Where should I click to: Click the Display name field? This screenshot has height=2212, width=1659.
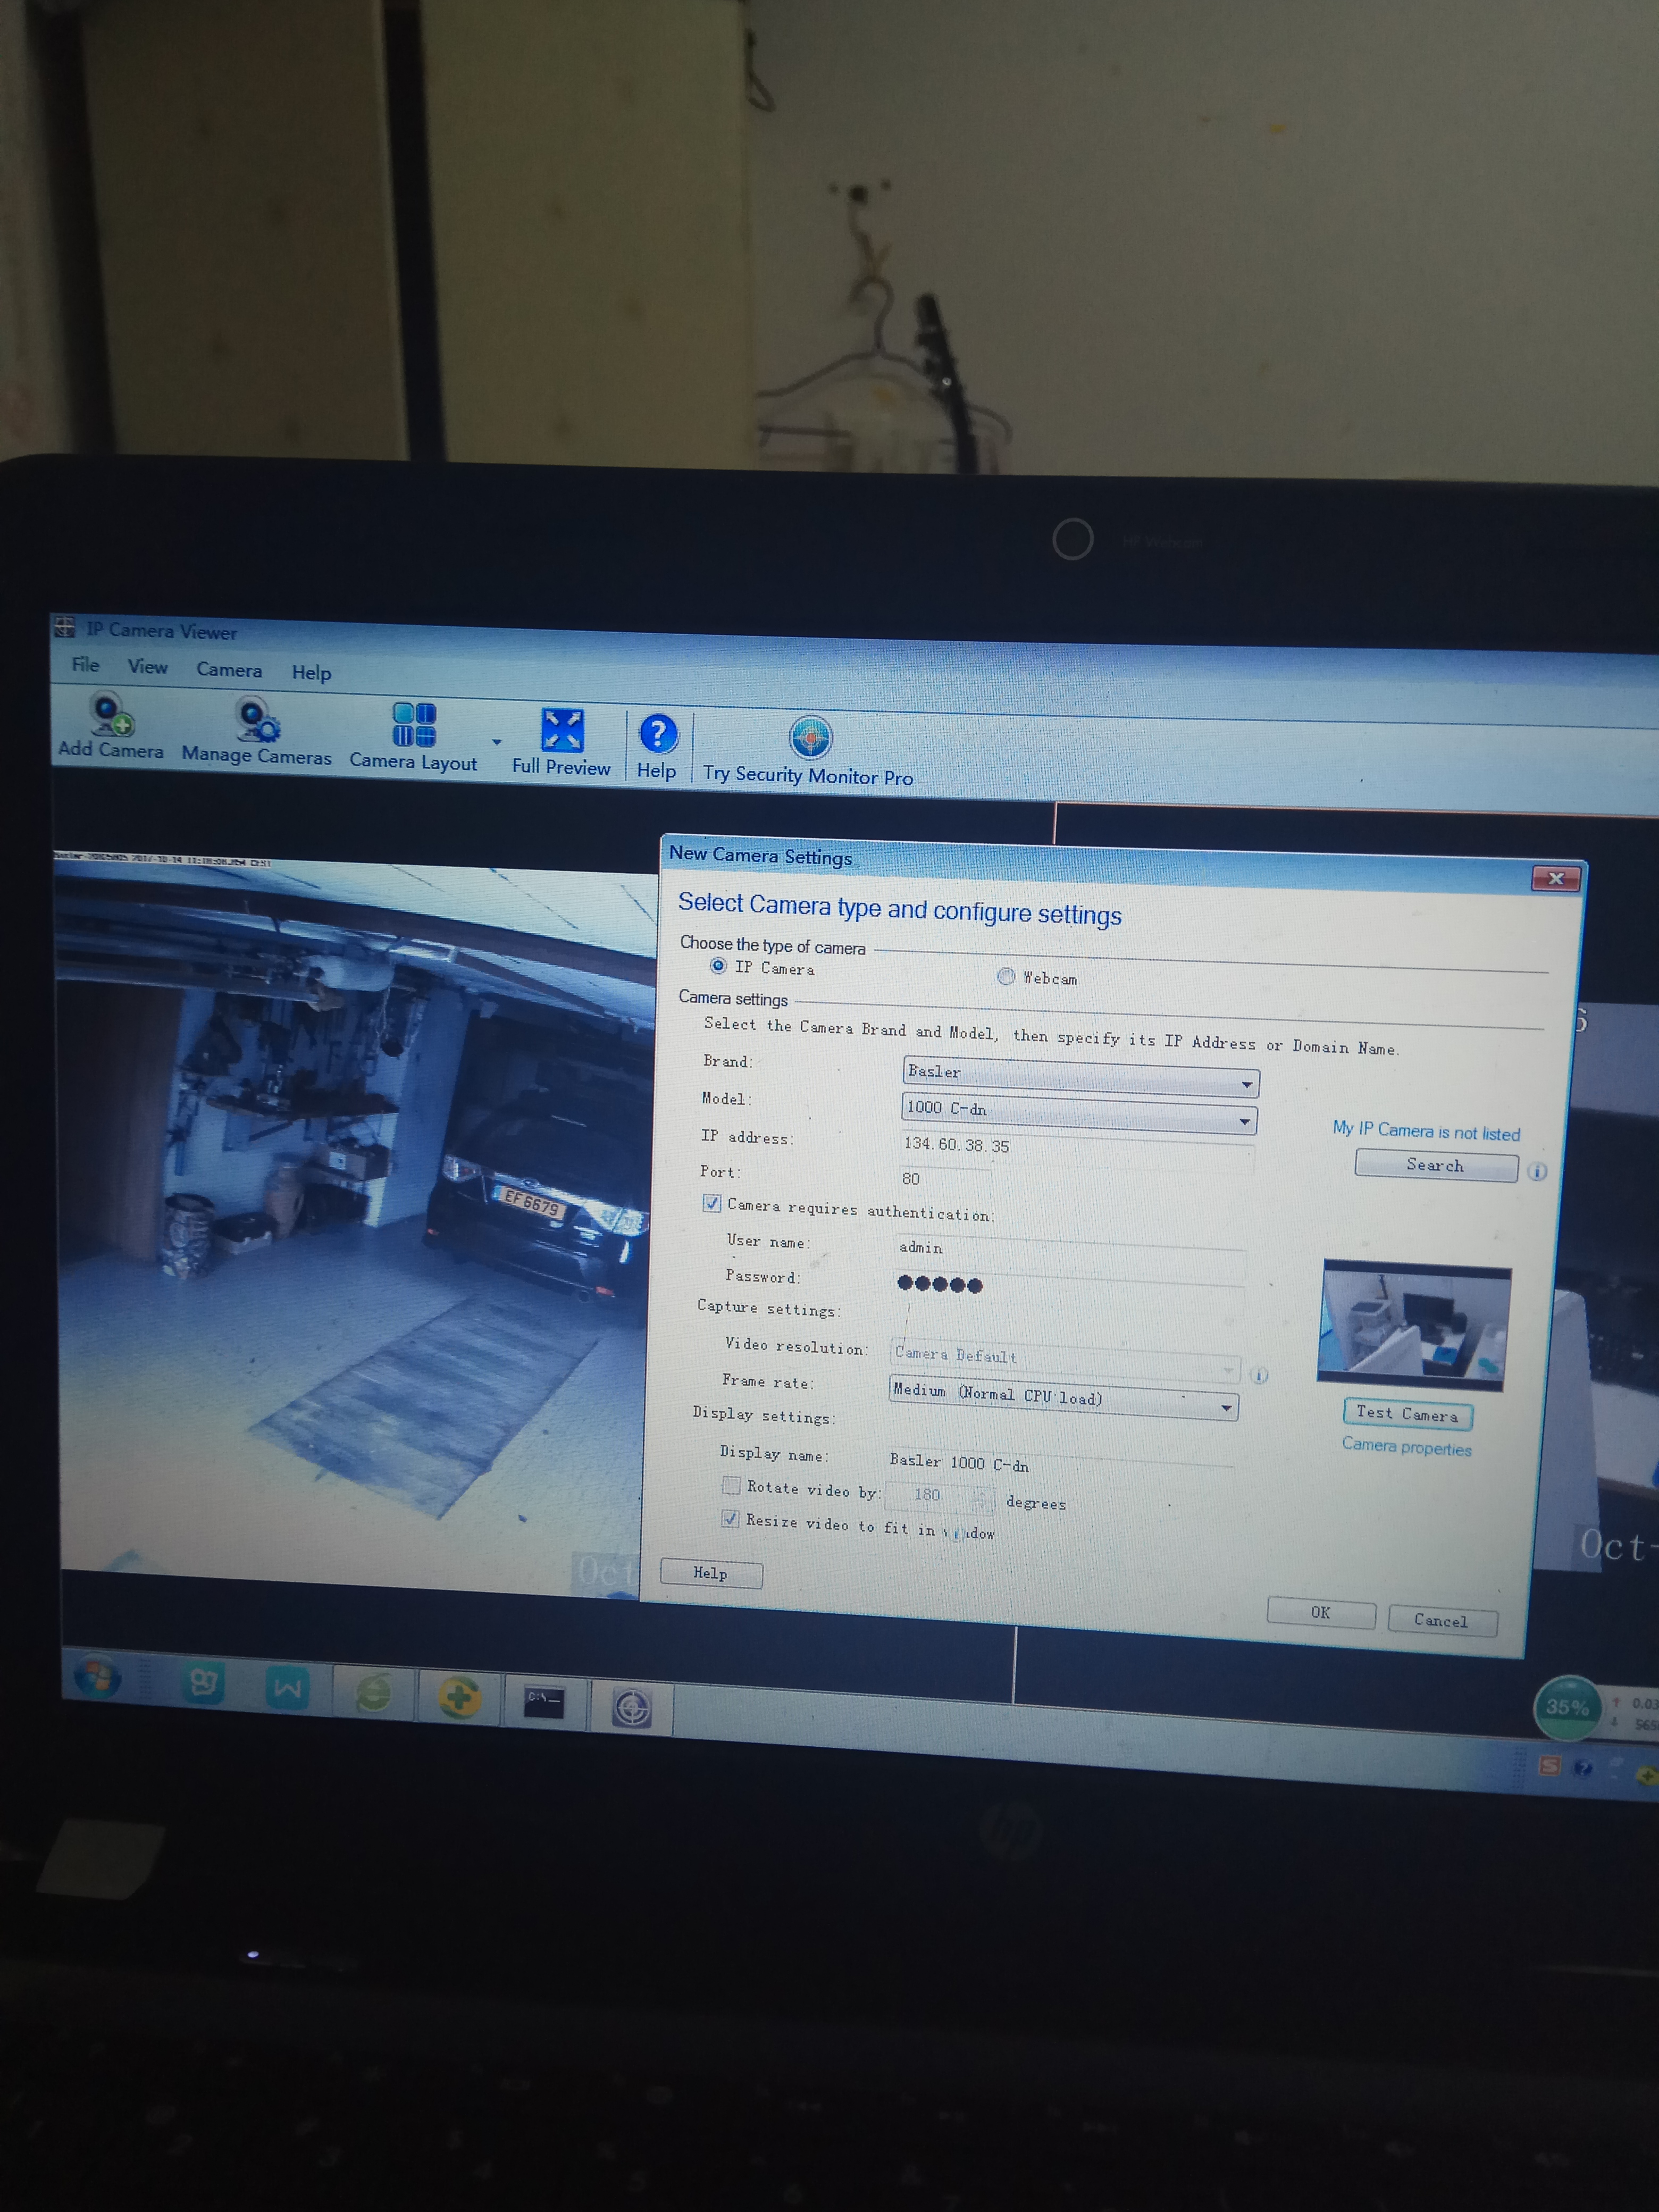1060,1464
